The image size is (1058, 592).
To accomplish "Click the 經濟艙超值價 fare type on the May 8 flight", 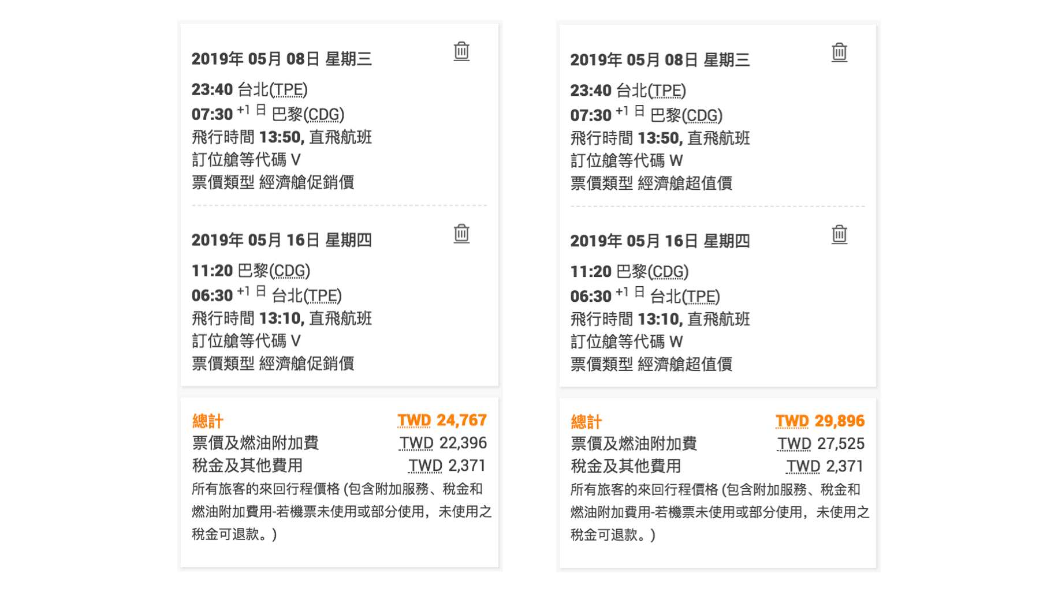I will (x=685, y=183).
